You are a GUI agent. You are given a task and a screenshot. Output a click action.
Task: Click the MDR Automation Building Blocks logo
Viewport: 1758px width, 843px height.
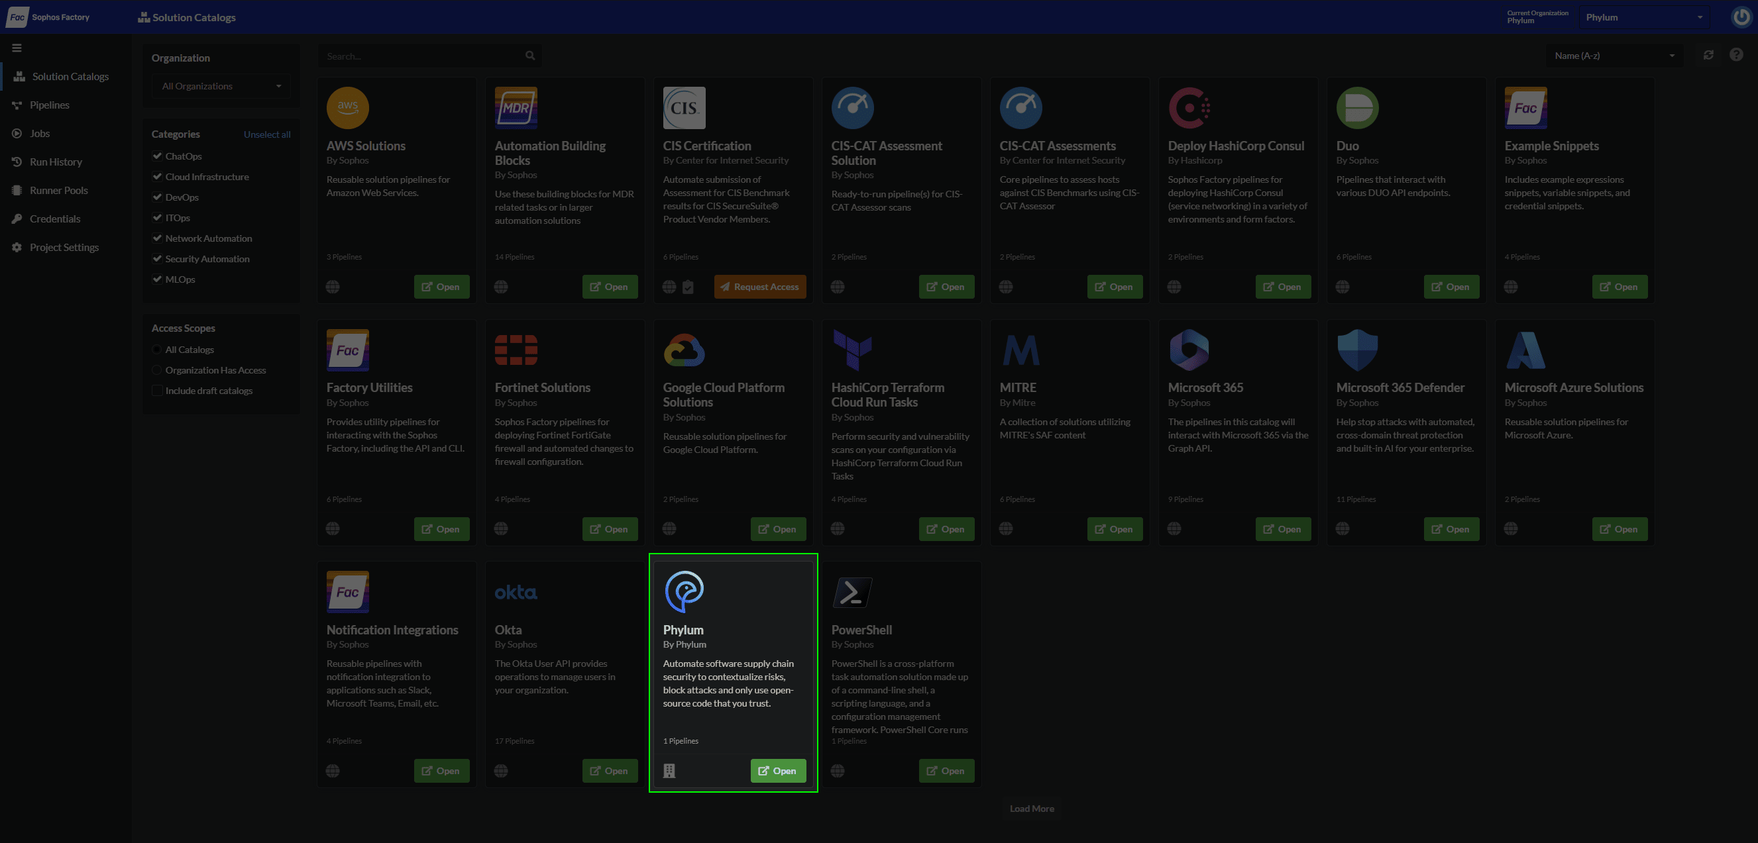516,108
